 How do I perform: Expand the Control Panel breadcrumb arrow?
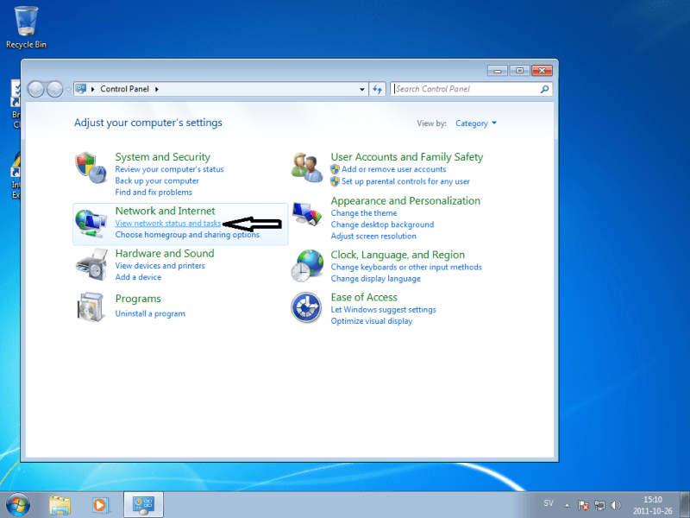point(157,89)
